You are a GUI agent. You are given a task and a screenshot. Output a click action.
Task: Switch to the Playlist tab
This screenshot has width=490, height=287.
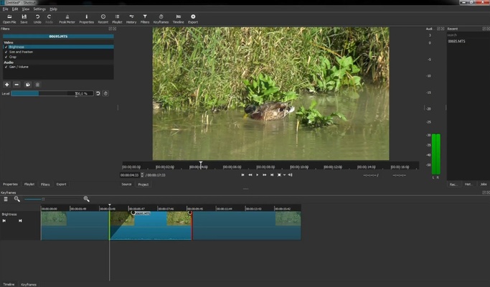(x=29, y=184)
